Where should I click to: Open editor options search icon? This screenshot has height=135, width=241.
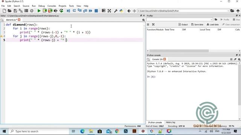143,20
